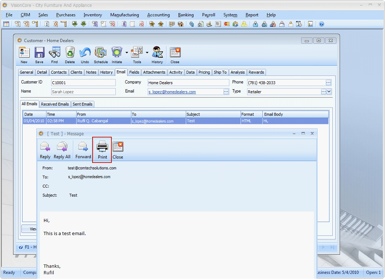The height and width of the screenshot is (279, 385).
Task: Create a new record with the New icon
Action: [x=24, y=54]
